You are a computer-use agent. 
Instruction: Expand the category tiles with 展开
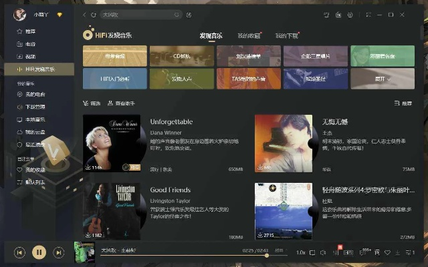382,78
